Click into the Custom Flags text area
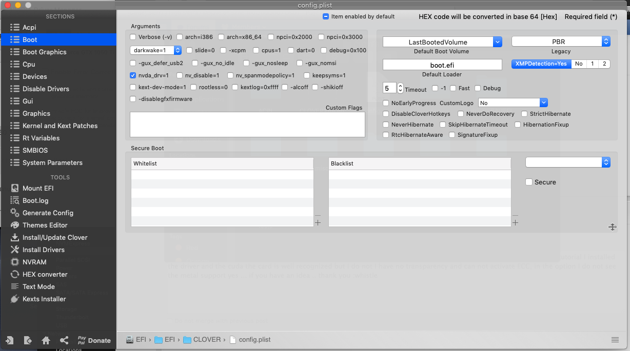The image size is (630, 351). pyautogui.click(x=247, y=125)
